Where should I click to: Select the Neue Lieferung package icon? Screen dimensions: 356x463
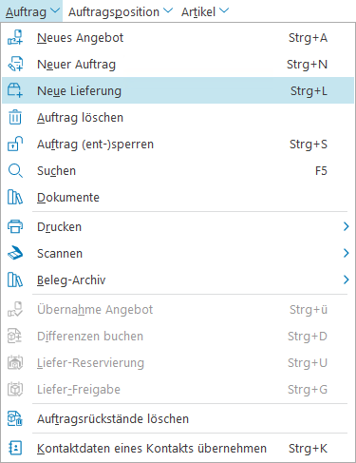click(x=15, y=90)
